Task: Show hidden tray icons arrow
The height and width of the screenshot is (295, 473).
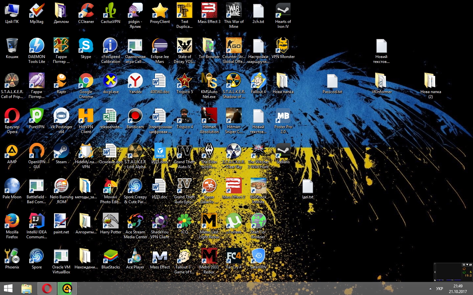Action: 430,289
